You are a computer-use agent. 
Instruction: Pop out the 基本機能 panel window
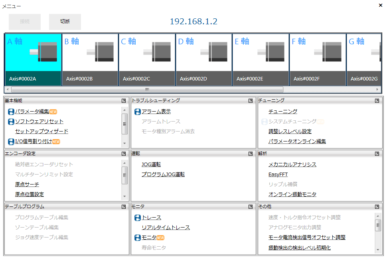click(x=124, y=101)
